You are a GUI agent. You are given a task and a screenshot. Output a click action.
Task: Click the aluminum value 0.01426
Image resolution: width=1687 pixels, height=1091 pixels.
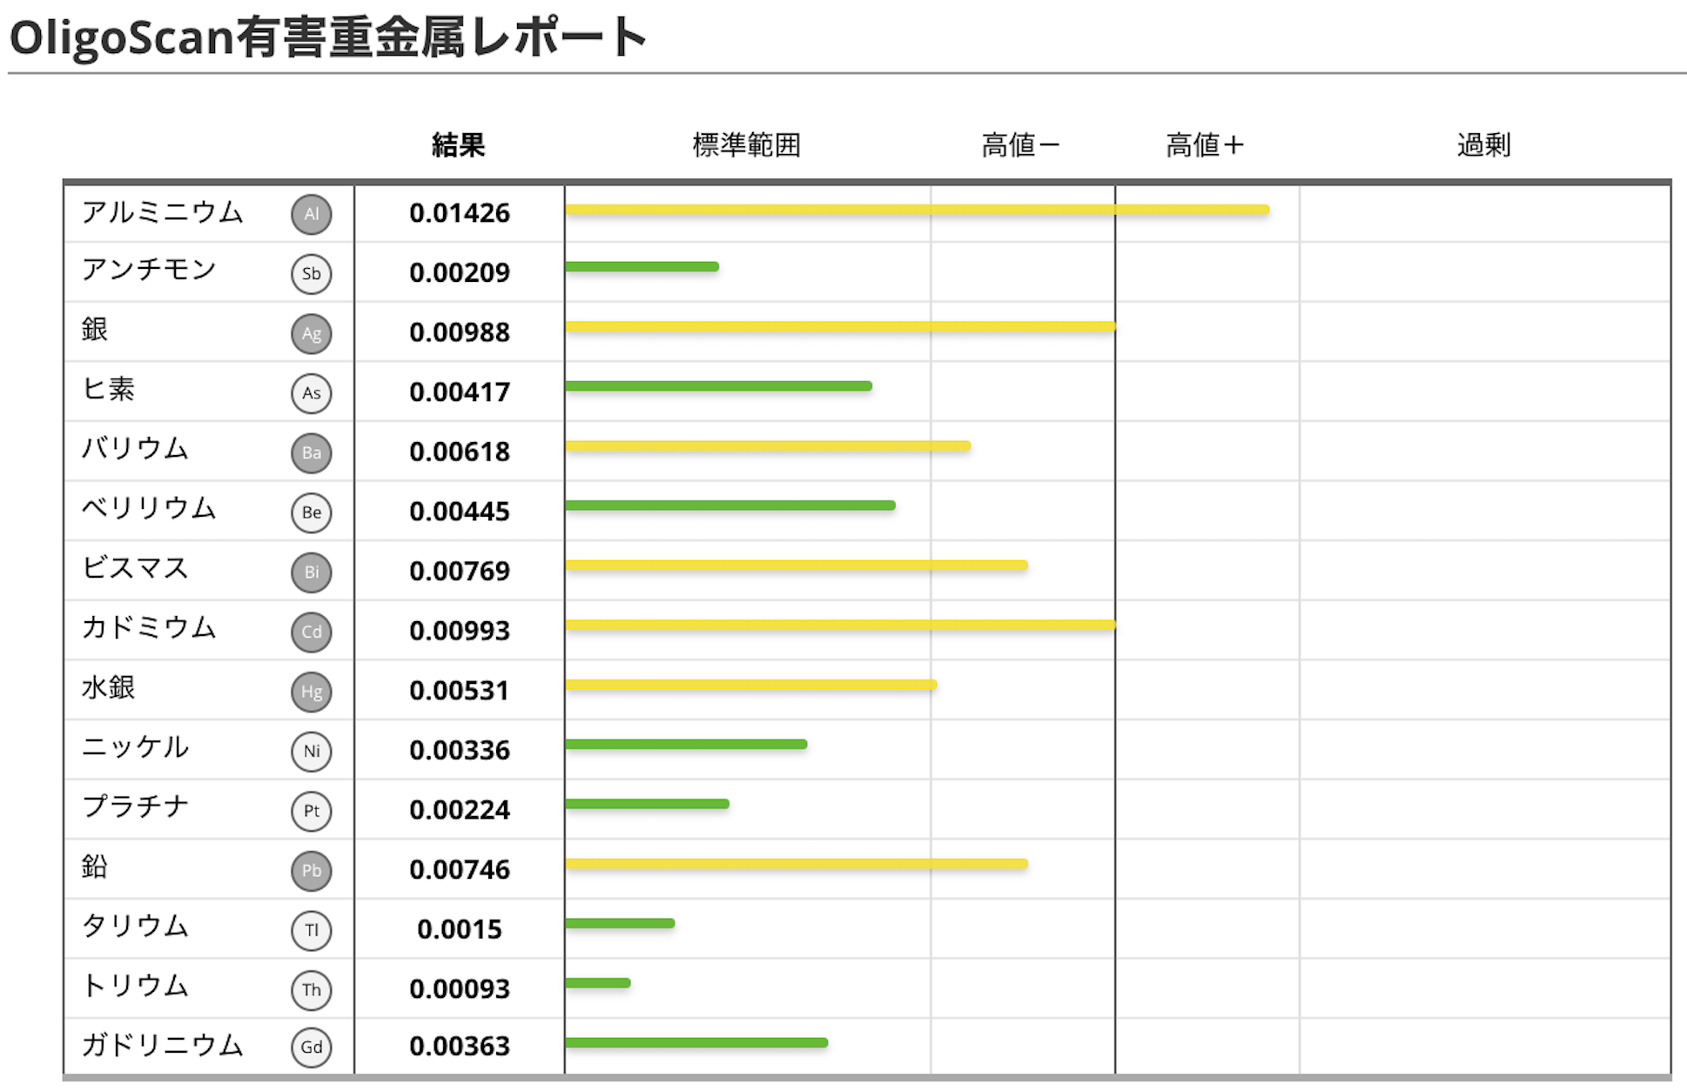click(x=459, y=213)
